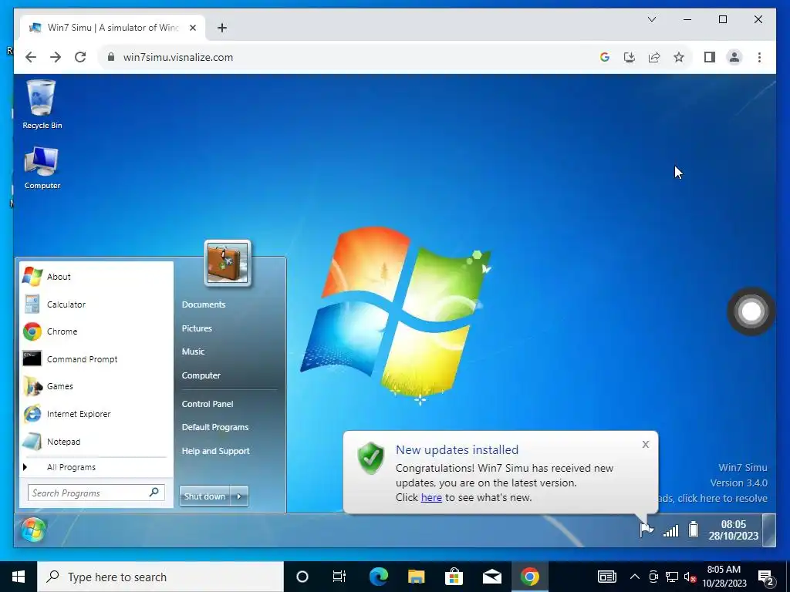The image size is (790, 592).
Task: Open Computer in Start menu right pane
Action: point(201,375)
